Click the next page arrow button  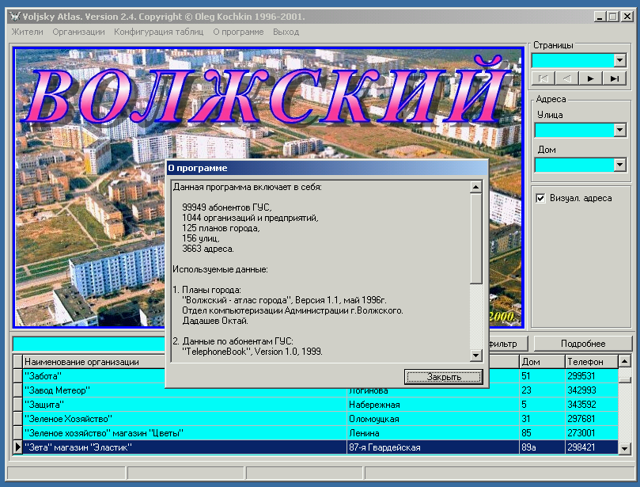(x=590, y=78)
